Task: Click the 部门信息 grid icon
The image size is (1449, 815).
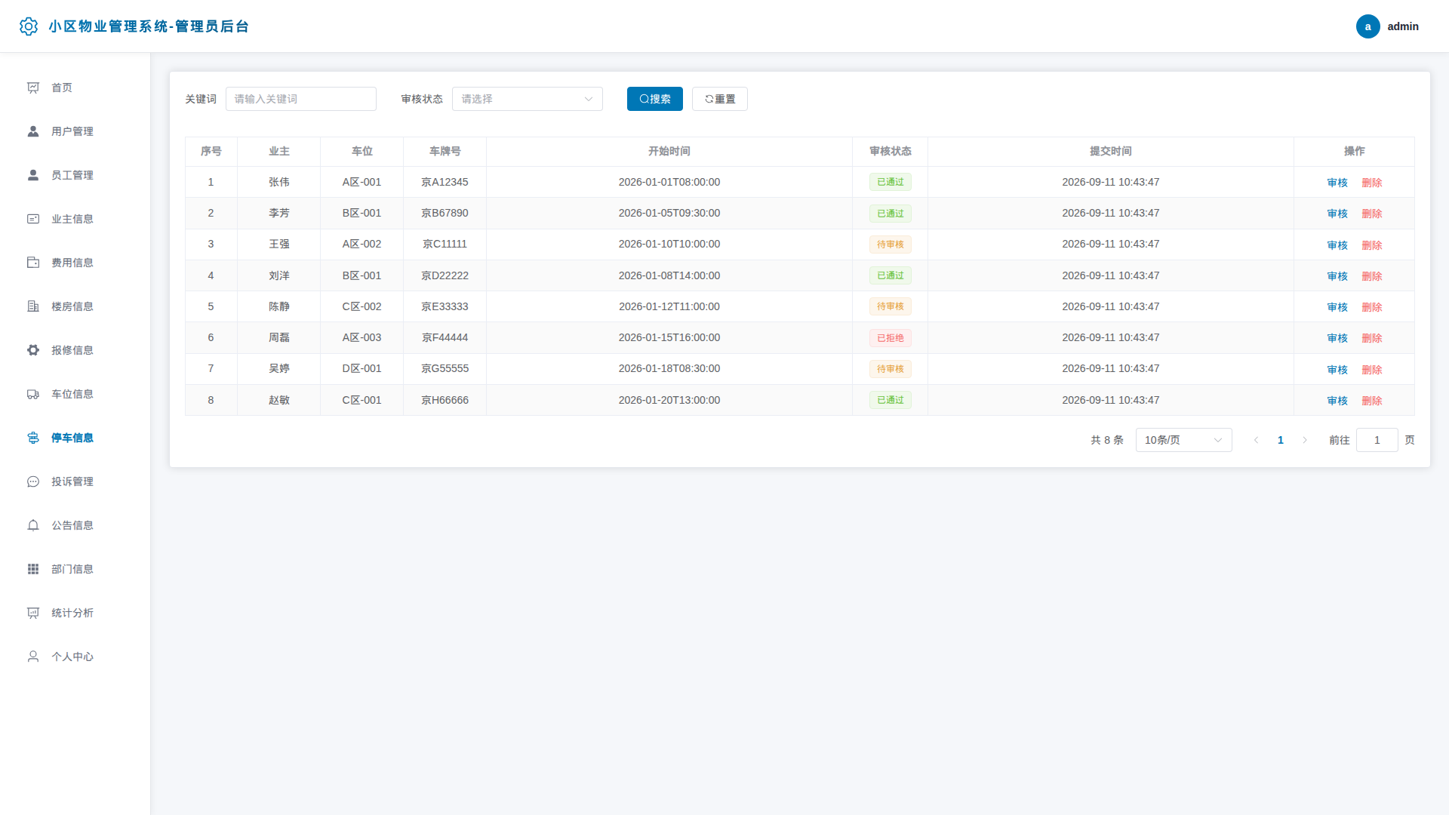Action: 33,569
